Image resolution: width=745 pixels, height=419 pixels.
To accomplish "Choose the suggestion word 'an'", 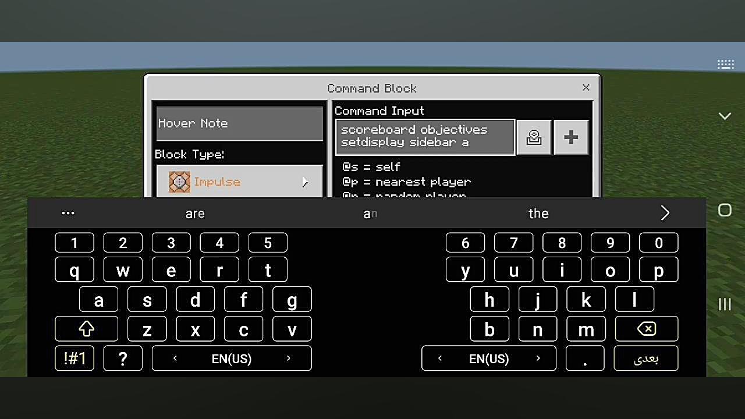I will pos(370,214).
